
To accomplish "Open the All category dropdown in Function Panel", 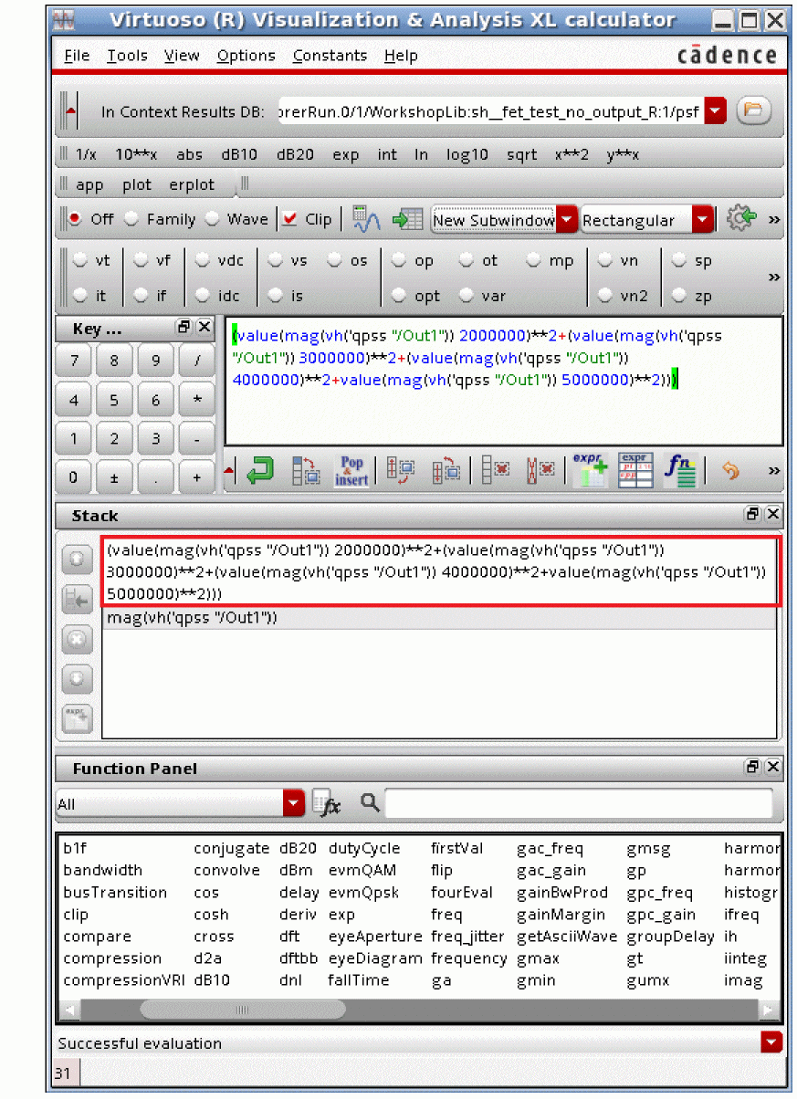I will 293,804.
